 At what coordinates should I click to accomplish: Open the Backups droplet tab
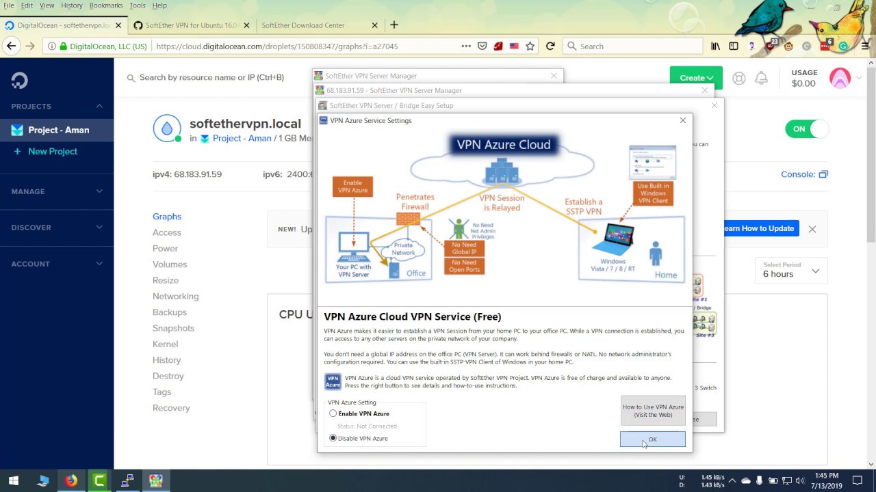coord(170,312)
